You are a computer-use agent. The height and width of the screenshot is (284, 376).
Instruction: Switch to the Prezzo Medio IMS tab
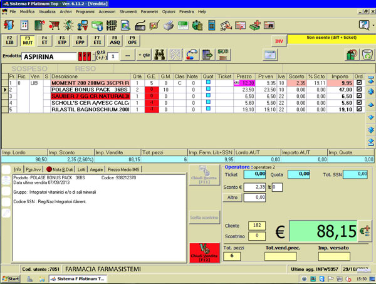[x=123, y=169]
